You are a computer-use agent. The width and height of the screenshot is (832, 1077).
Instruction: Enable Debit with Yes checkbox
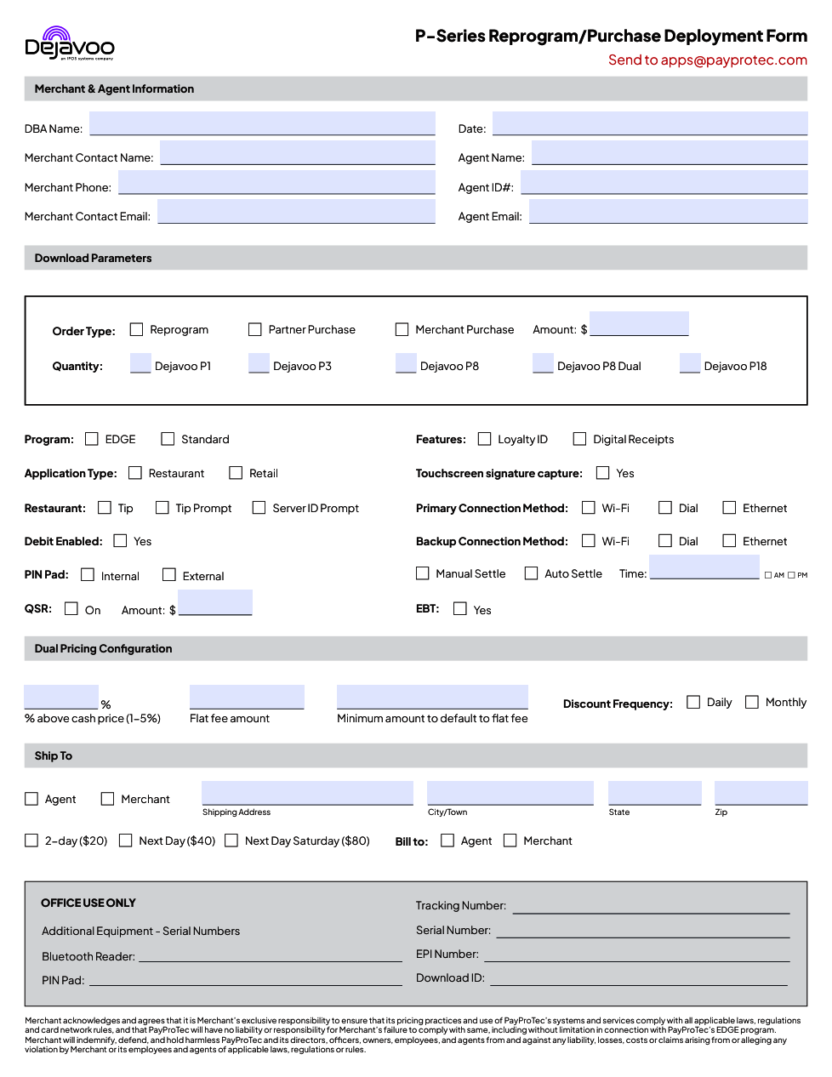[121, 541]
